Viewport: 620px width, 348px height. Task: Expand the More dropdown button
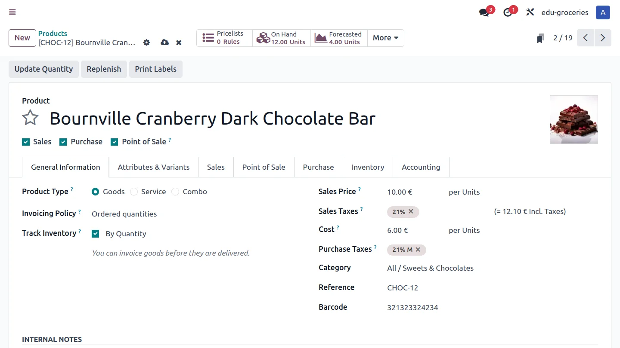pos(385,38)
